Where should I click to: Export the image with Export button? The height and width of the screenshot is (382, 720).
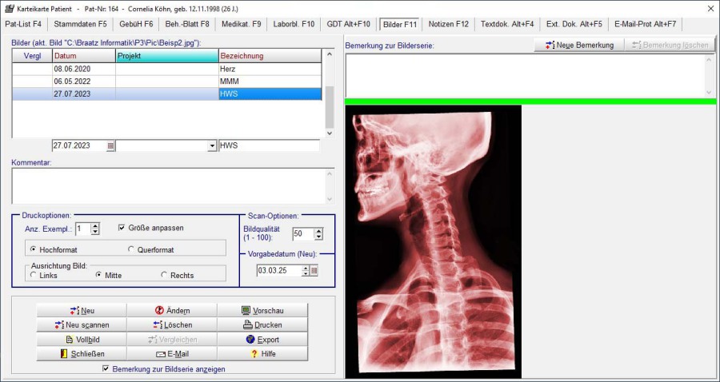click(x=262, y=339)
